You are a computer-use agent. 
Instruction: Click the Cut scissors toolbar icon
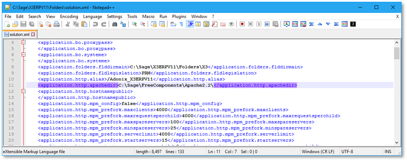(68, 24)
